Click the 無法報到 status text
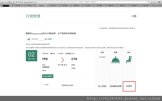 [102, 57]
